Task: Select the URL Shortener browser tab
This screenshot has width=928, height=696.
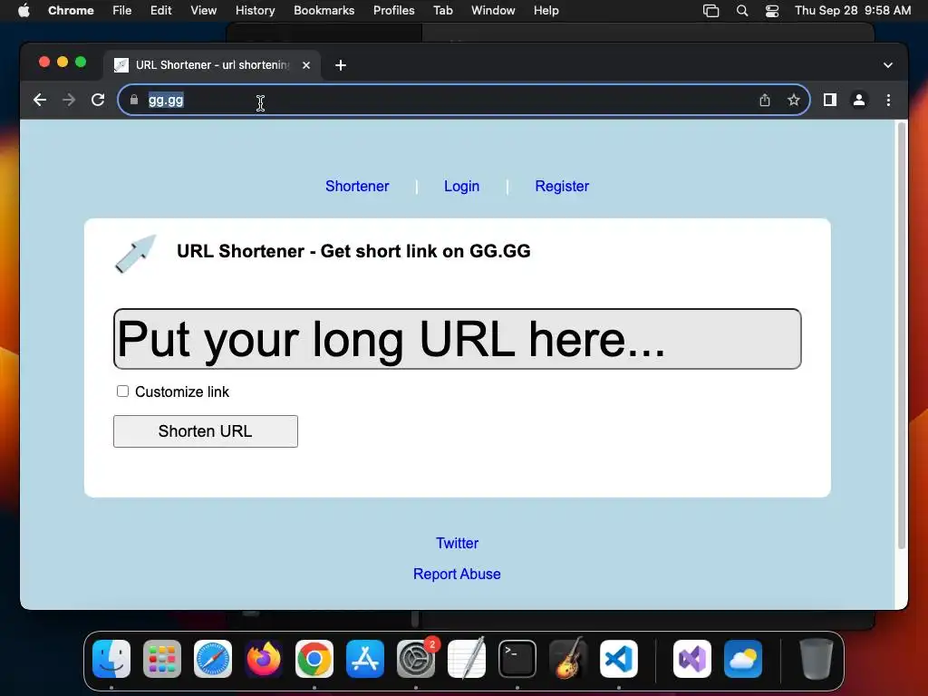Action: click(x=212, y=65)
